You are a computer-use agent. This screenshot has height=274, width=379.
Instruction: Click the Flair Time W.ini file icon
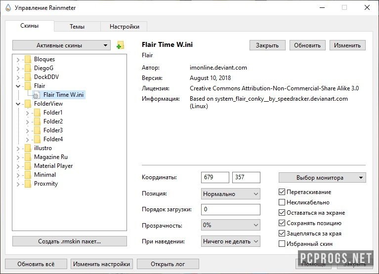pos(36,95)
